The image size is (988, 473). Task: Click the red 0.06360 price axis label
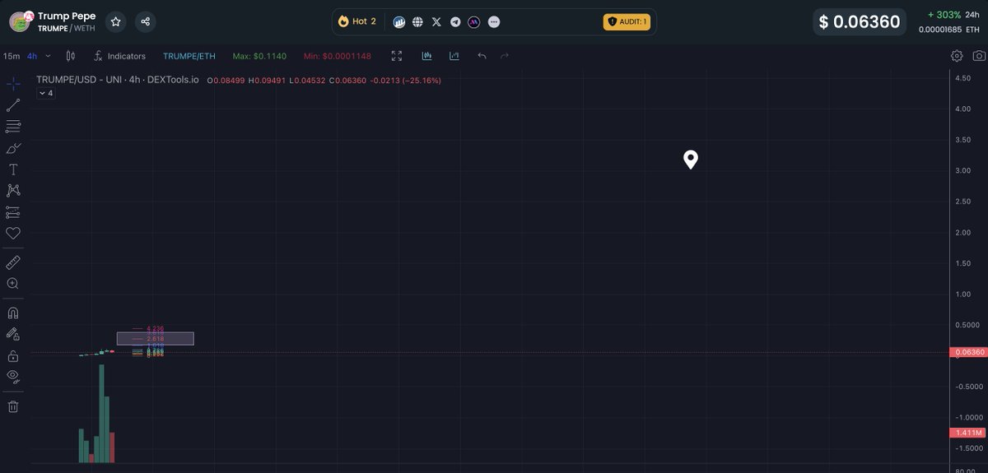tap(967, 352)
